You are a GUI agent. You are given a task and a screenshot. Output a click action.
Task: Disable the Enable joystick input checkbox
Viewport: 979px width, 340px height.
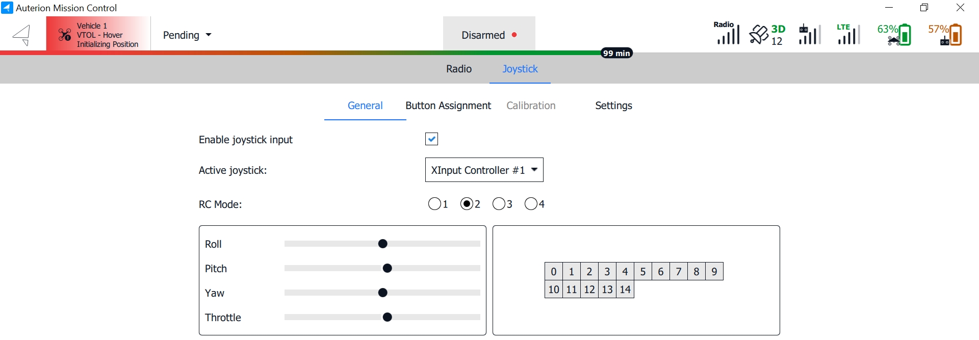[431, 139]
